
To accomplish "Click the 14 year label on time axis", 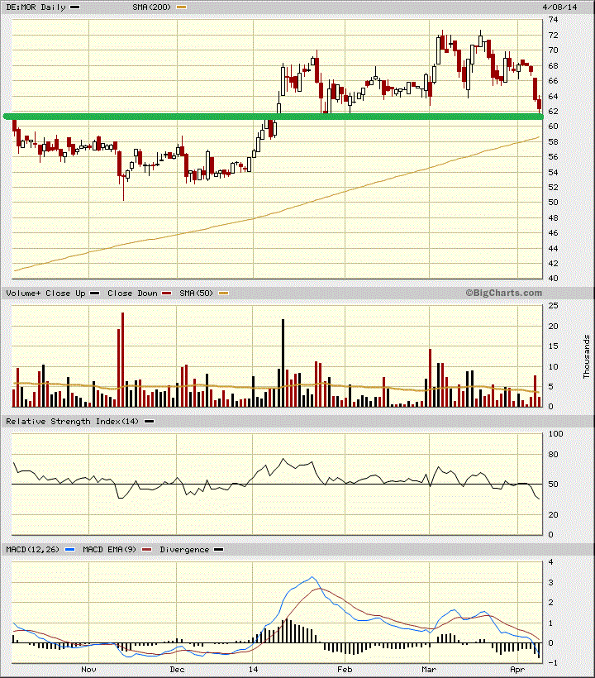I will tap(253, 670).
